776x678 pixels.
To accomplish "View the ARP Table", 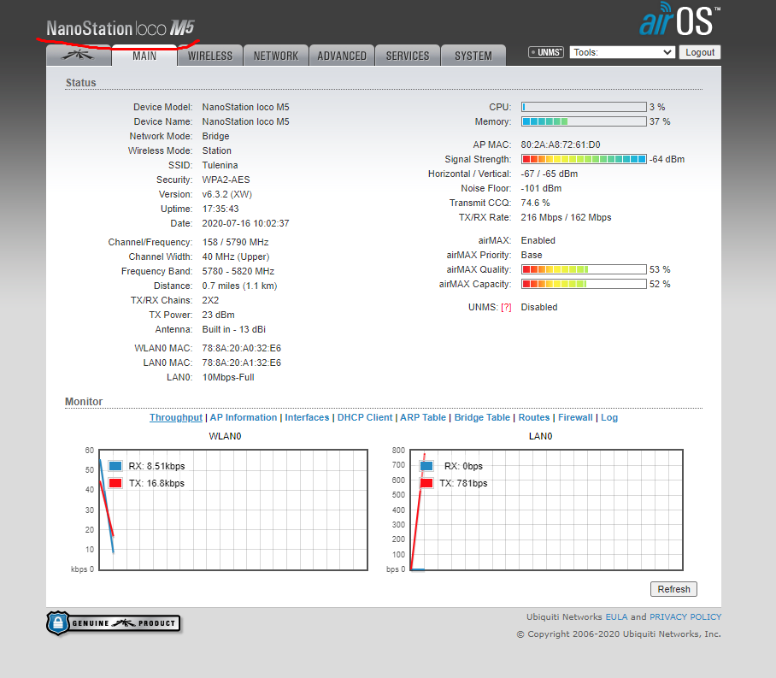I will 423,417.
